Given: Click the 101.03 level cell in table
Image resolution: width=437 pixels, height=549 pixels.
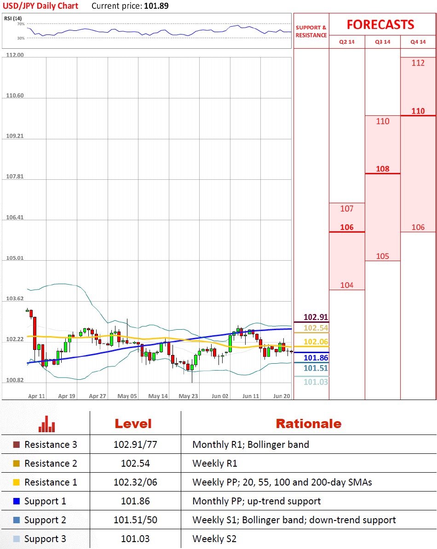Looking at the screenshot, I should (x=136, y=539).
